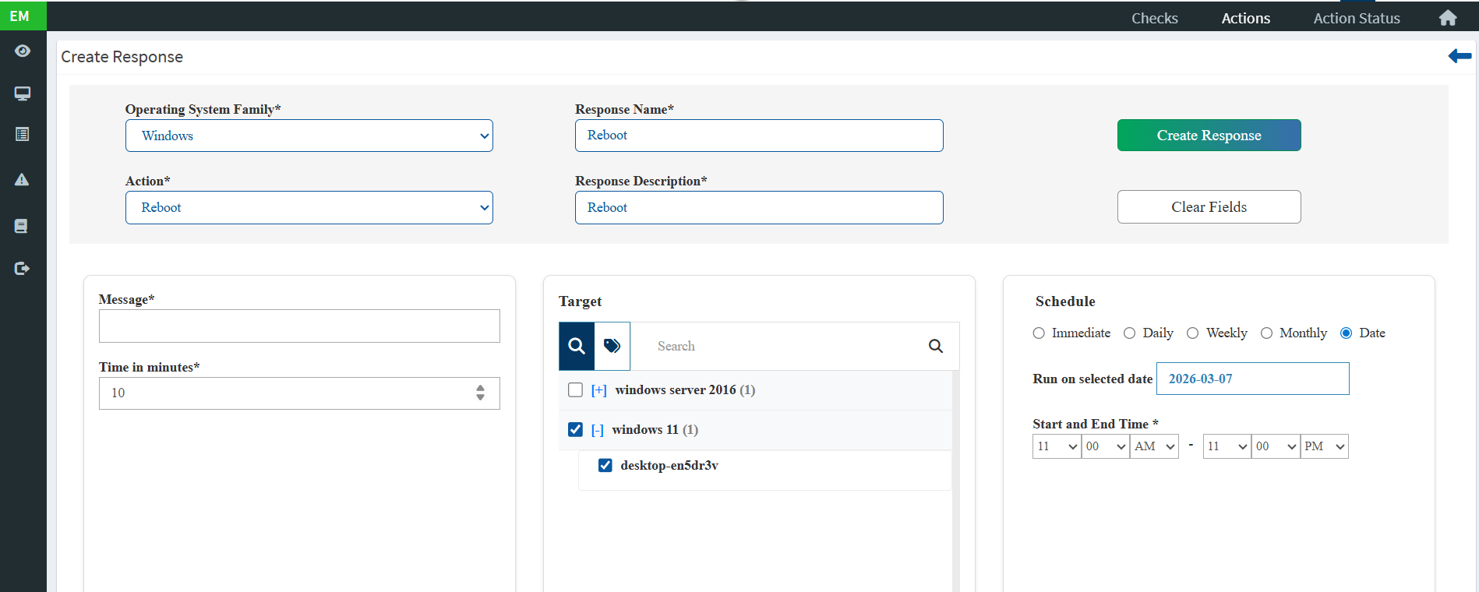This screenshot has width=1479, height=592.
Task: Open the monitor icon in sidebar
Action: pyautogui.click(x=23, y=93)
